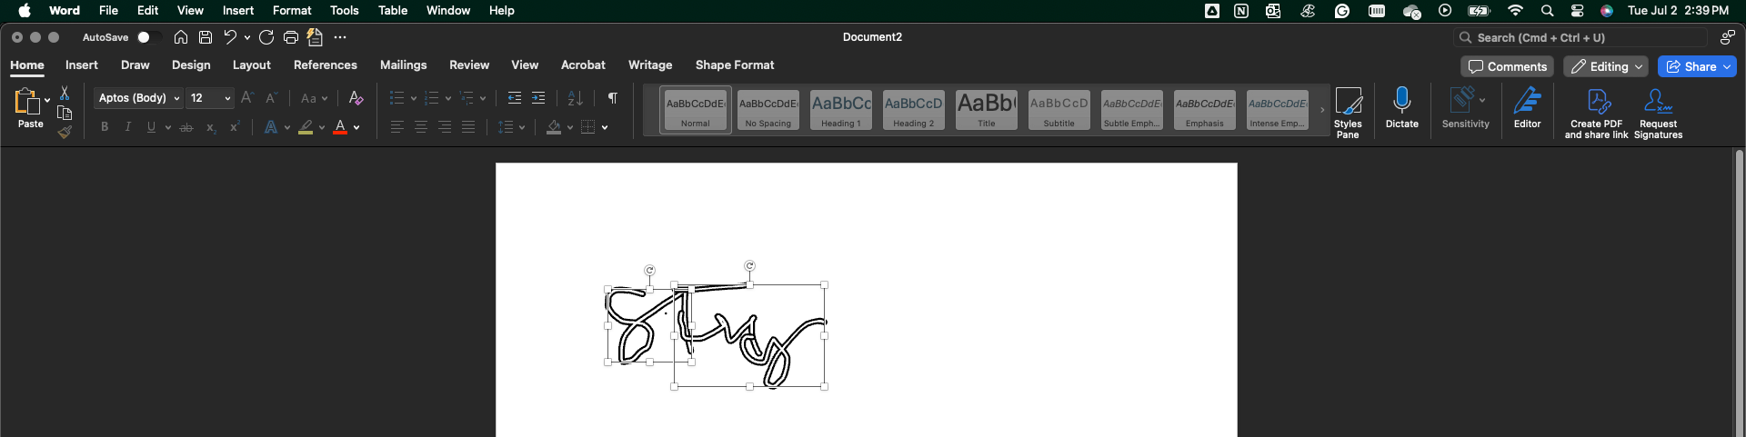This screenshot has width=1746, height=437.
Task: Toggle paragraph marks visibility
Action: 613,98
